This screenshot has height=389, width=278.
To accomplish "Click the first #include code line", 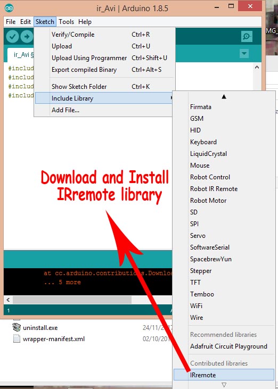I will (x=21, y=68).
